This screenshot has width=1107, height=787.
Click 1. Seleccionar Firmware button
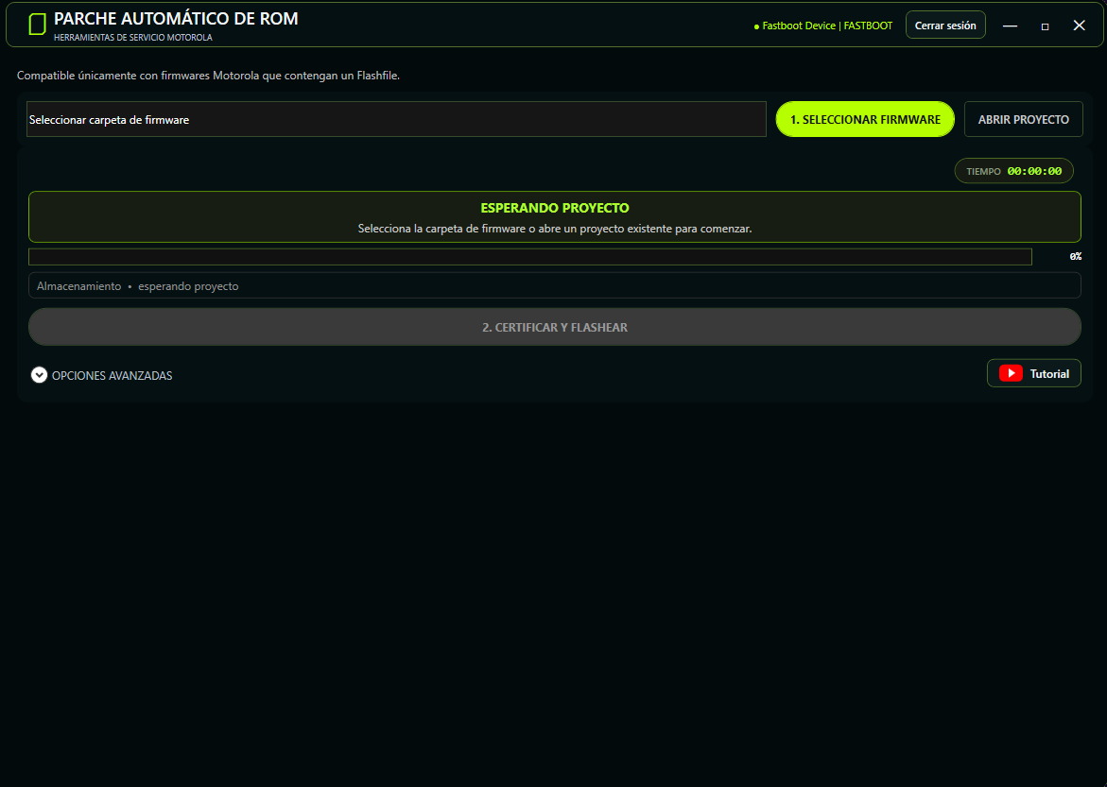click(865, 119)
